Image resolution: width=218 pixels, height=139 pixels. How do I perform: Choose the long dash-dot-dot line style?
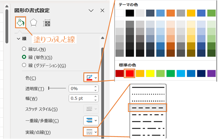pos(148,135)
